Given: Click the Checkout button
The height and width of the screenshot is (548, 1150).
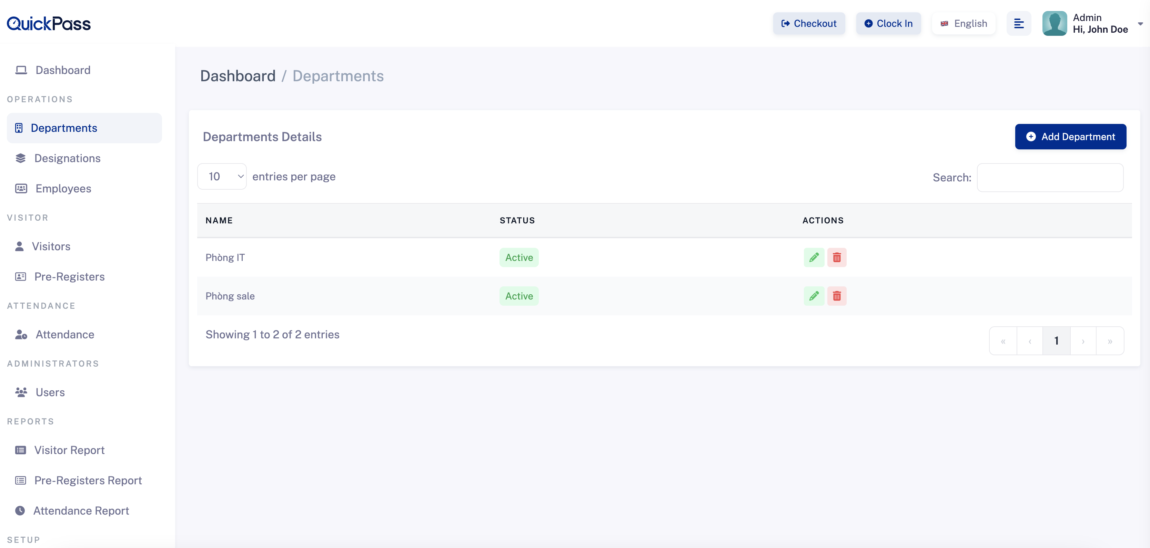Looking at the screenshot, I should [808, 24].
